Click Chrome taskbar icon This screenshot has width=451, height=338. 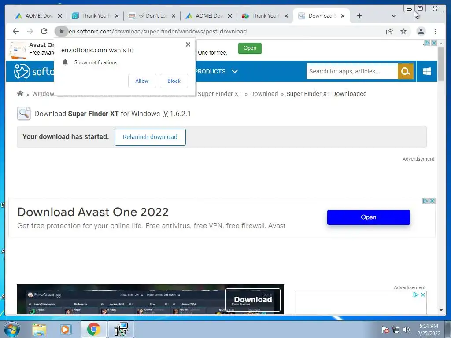[x=93, y=329]
